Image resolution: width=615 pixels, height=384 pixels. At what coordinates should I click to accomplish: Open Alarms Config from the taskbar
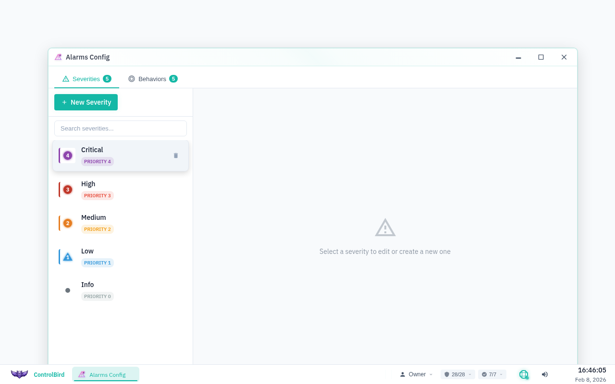pyautogui.click(x=106, y=374)
